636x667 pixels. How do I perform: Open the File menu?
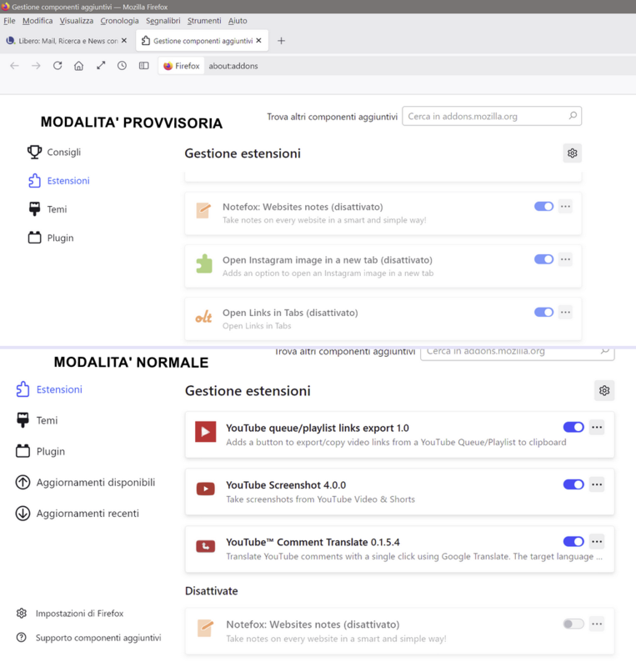9,20
